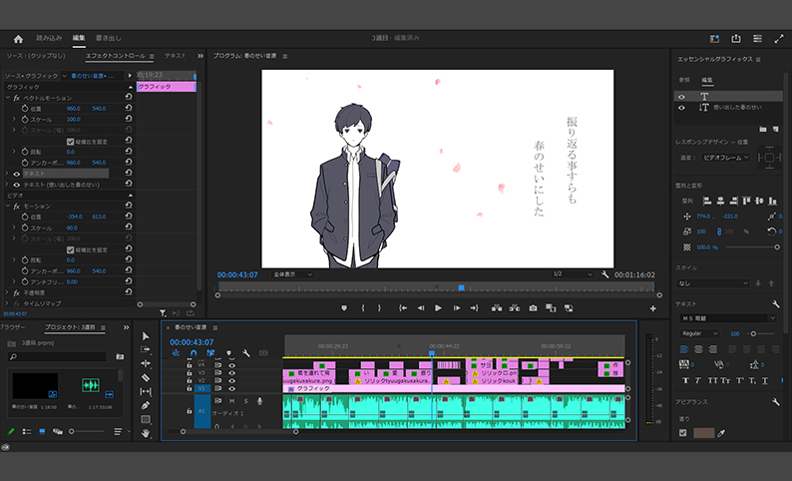
Task: Switch to the 読み込み import tab
Action: click(x=49, y=38)
